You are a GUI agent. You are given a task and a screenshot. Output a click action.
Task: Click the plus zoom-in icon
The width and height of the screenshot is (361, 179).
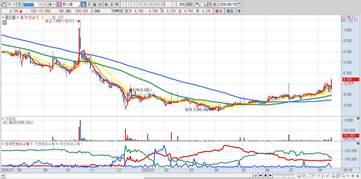[353, 176]
